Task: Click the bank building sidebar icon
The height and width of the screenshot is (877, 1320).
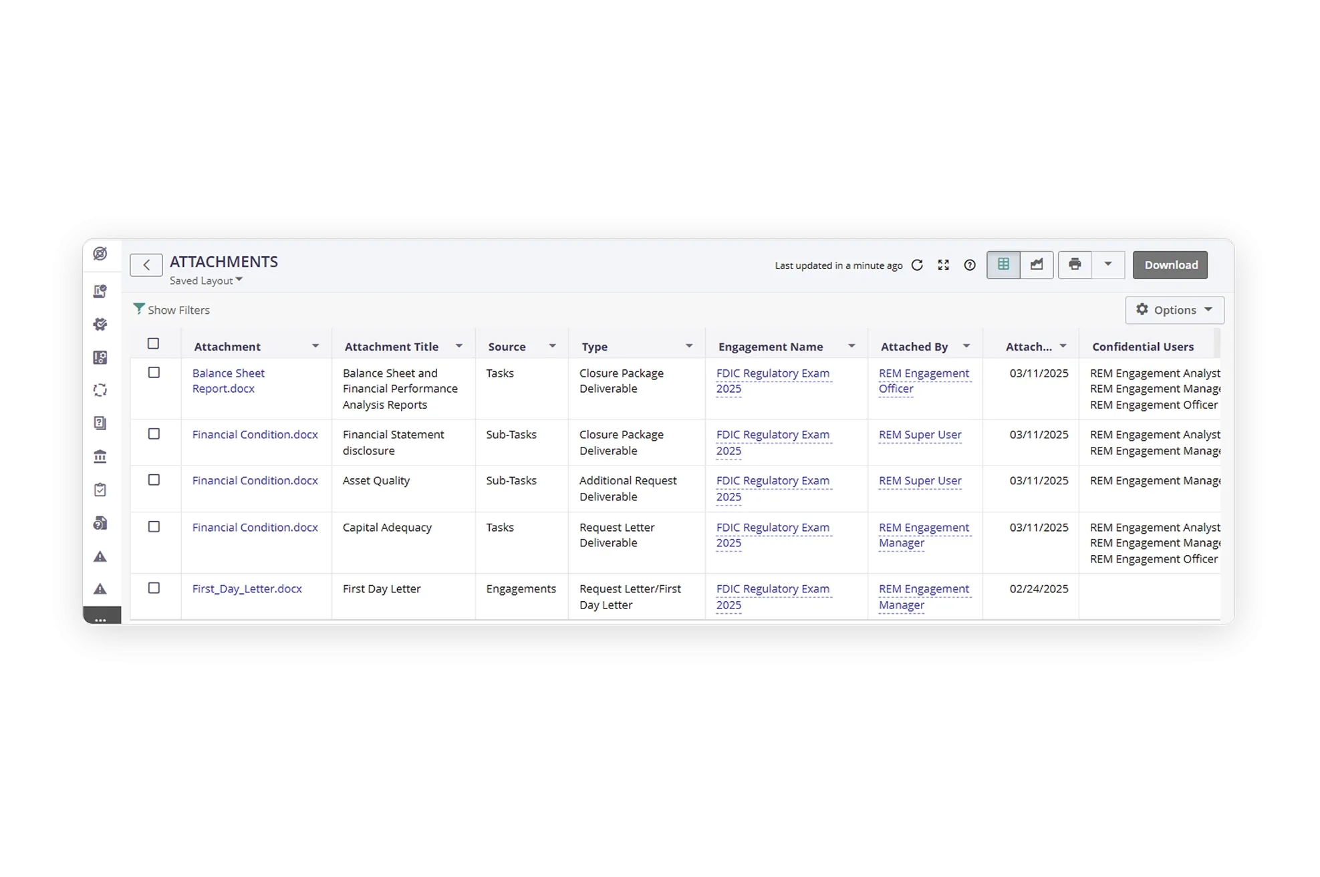Action: (100, 457)
